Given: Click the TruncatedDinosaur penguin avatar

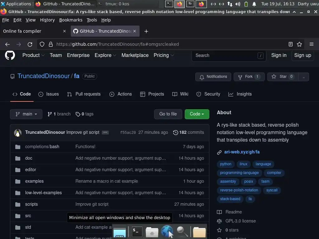Looking at the screenshot, I should pos(18,133).
